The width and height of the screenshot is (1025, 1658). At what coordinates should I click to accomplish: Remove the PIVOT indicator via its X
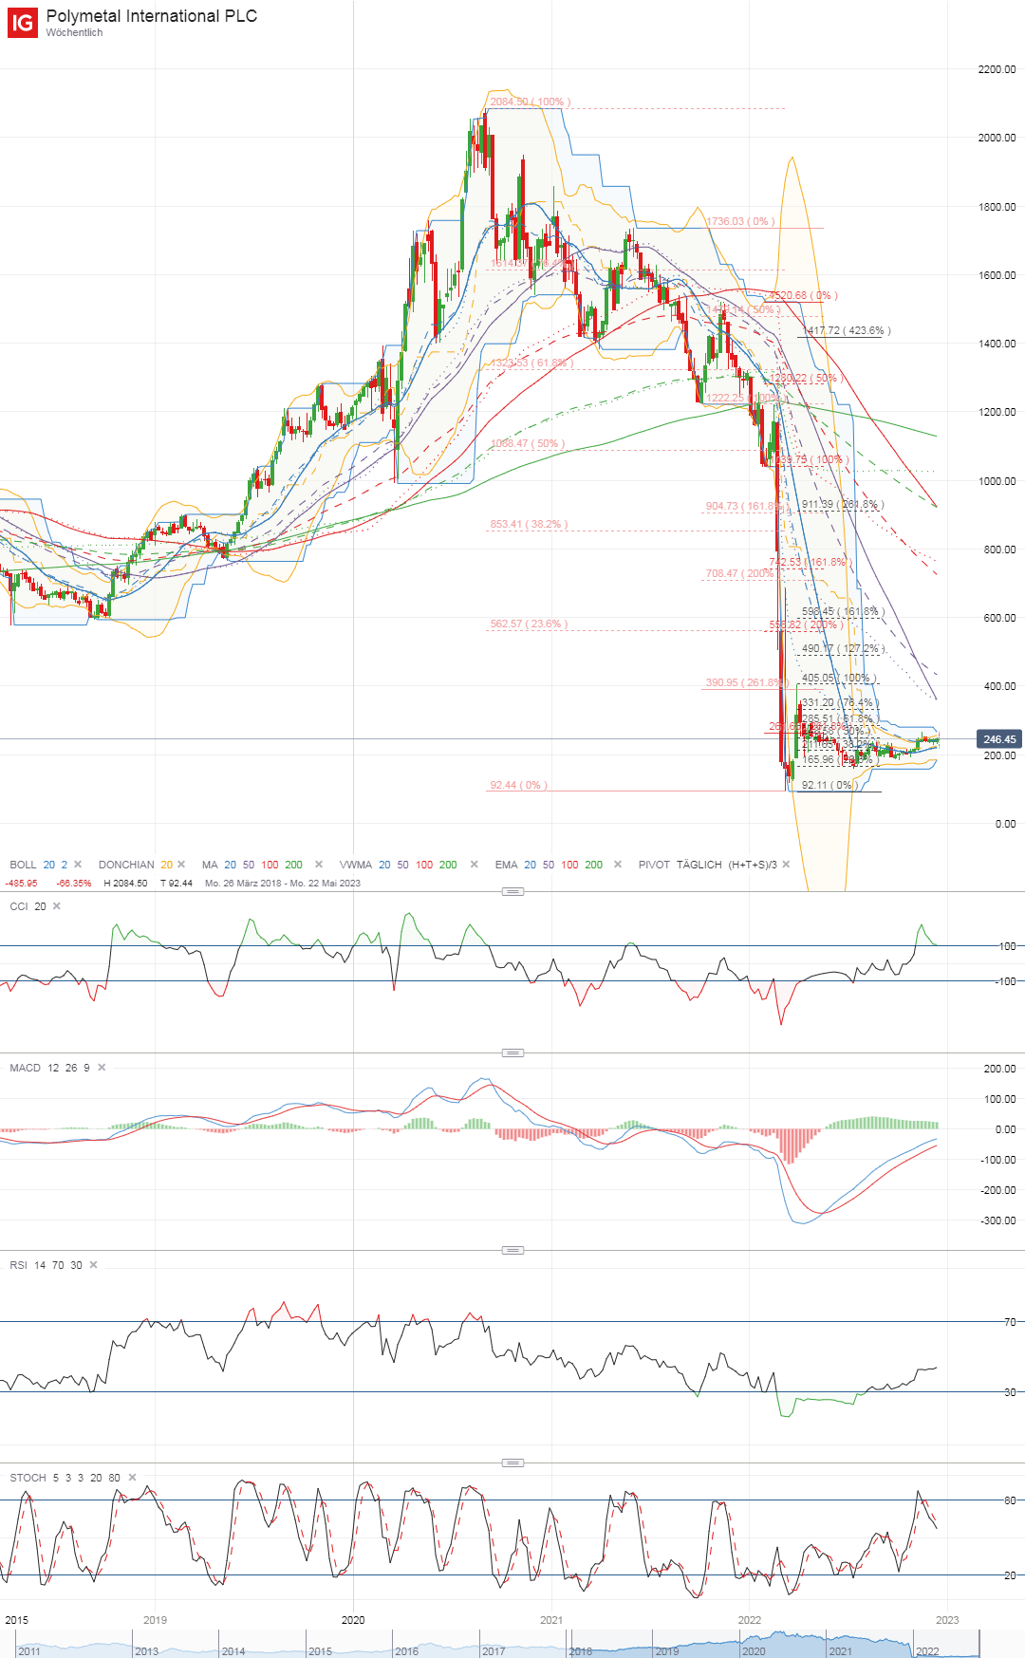pyautogui.click(x=786, y=865)
